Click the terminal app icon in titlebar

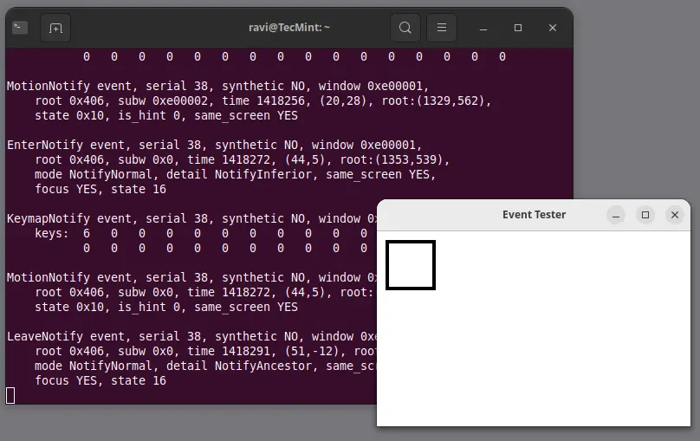pyautogui.click(x=20, y=28)
